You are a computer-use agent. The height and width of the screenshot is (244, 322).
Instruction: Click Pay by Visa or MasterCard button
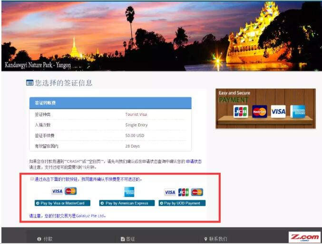[63, 203]
